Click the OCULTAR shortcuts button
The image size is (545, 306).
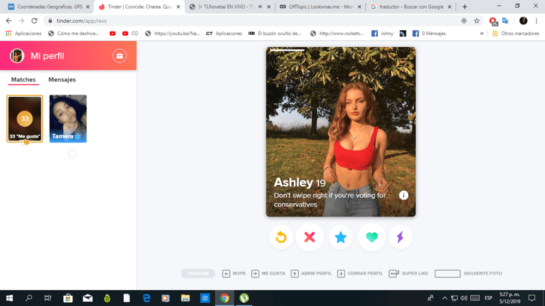198,273
